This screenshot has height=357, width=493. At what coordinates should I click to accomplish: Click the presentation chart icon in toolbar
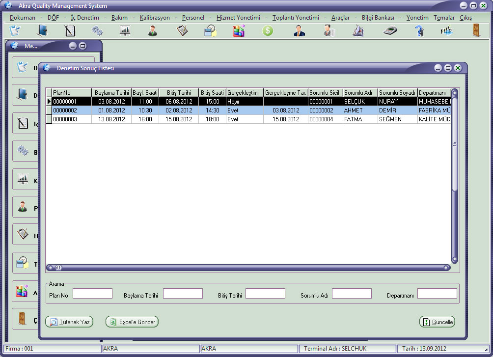click(x=125, y=31)
